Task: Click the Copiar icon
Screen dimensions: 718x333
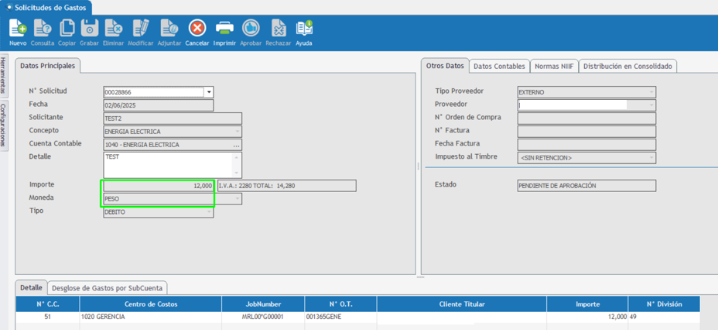Action: 67,29
